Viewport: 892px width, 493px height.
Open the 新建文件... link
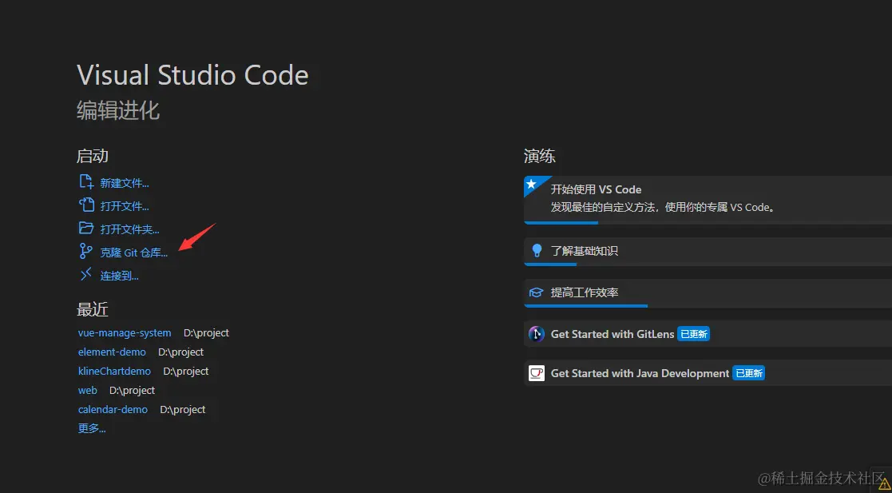click(x=125, y=183)
